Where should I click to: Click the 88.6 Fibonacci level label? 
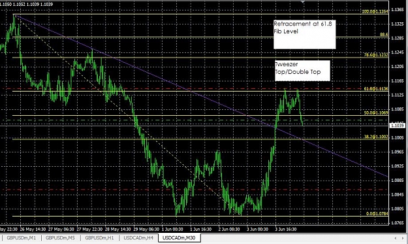[384, 34]
